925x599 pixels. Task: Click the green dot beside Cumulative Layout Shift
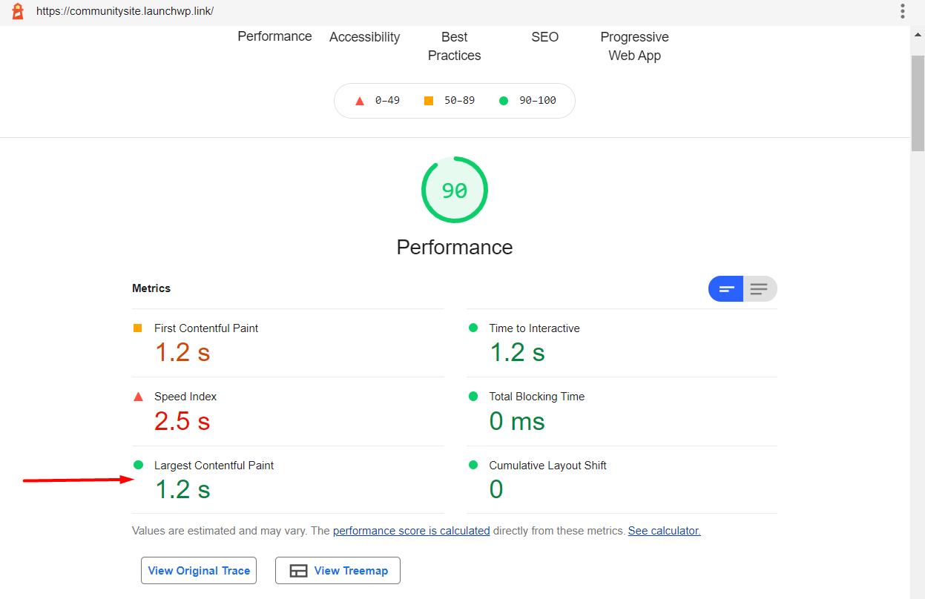point(473,465)
